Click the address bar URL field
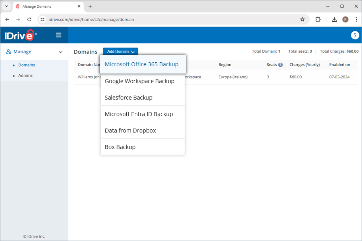 tap(173, 19)
